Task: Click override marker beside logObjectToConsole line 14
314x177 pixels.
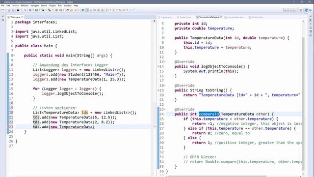Action: pyautogui.click(x=158, y=66)
